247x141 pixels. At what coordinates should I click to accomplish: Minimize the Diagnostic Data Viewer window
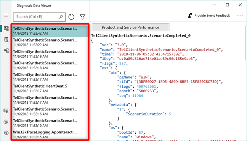[x=214, y=5]
